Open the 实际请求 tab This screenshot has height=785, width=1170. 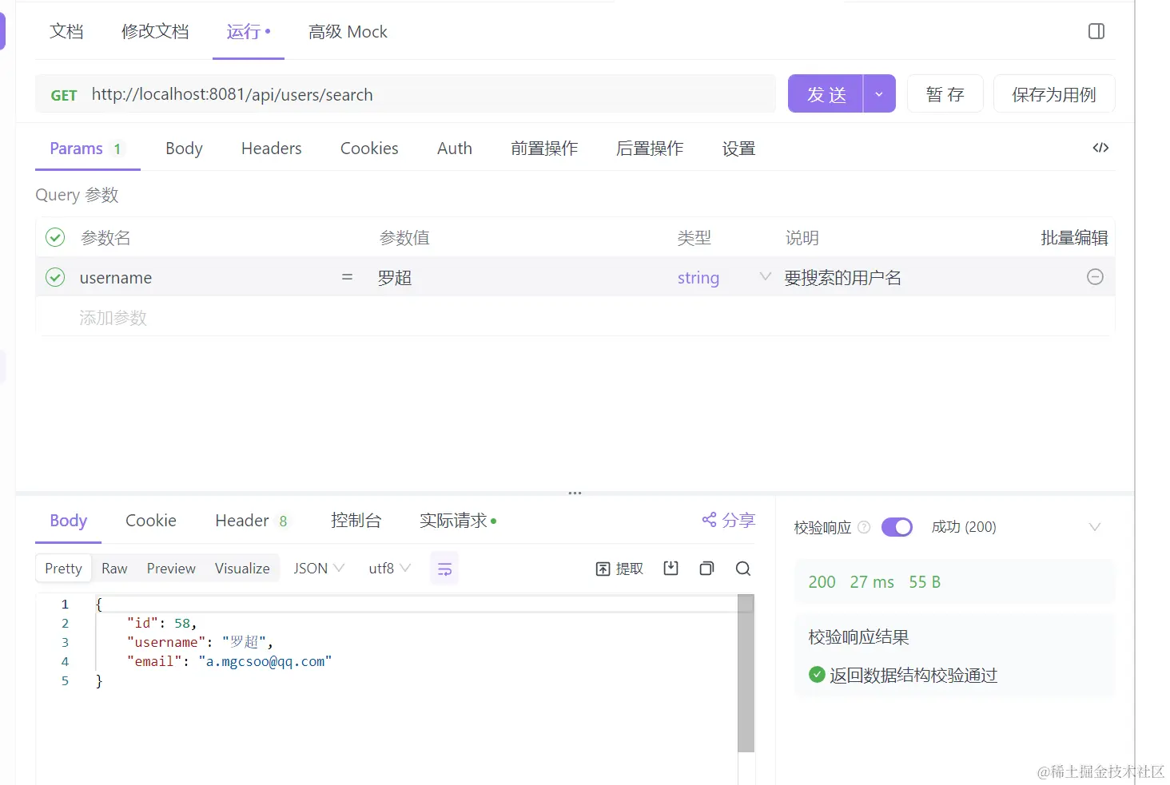[458, 521]
